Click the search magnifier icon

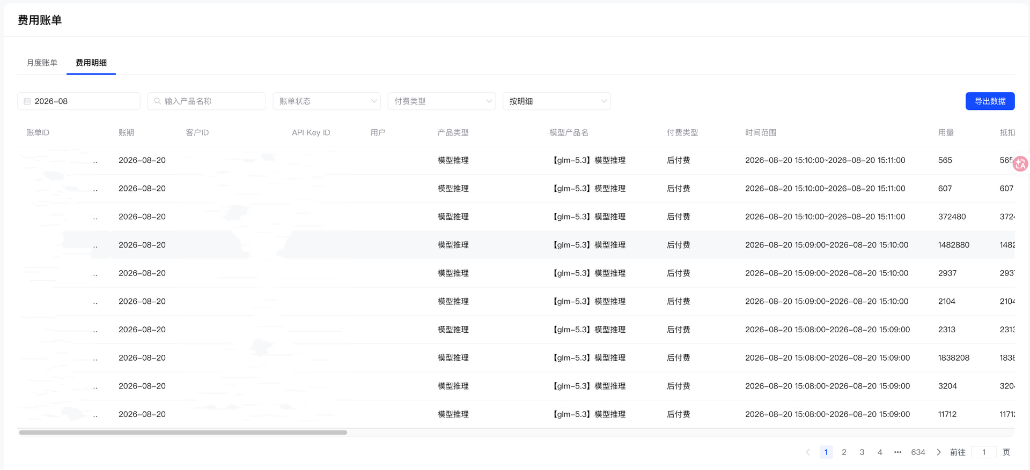(x=157, y=101)
